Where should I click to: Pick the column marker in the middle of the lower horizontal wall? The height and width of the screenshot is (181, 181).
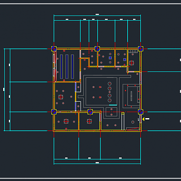click(90, 112)
